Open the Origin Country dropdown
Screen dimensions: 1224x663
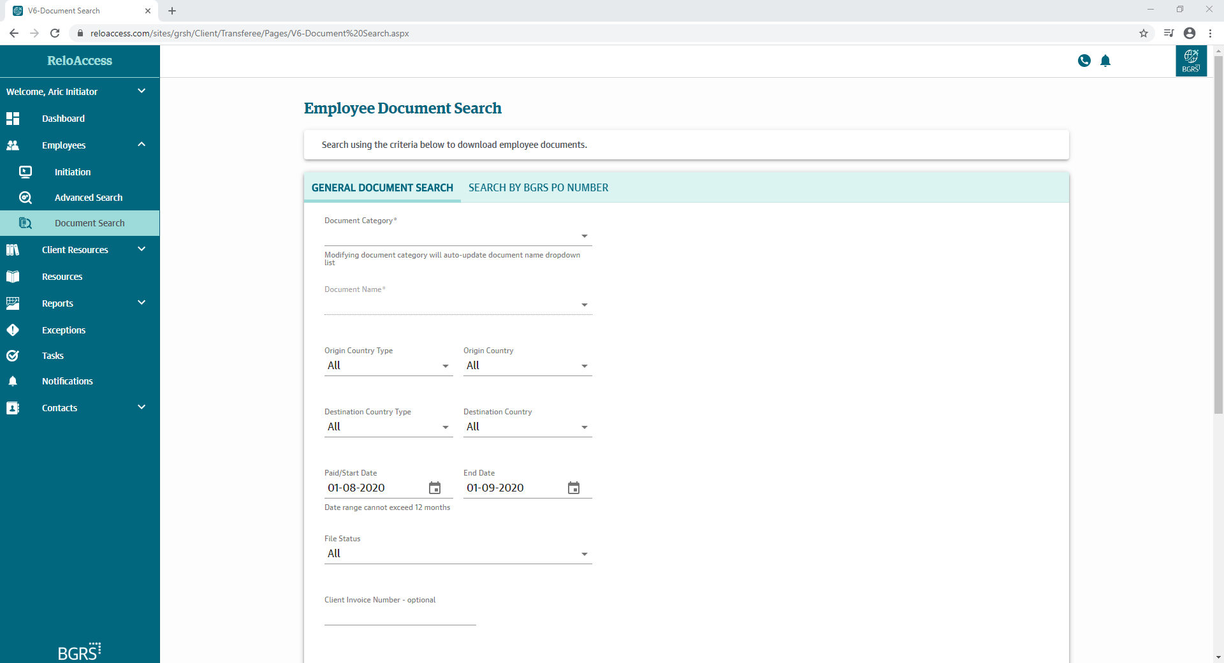[527, 366]
